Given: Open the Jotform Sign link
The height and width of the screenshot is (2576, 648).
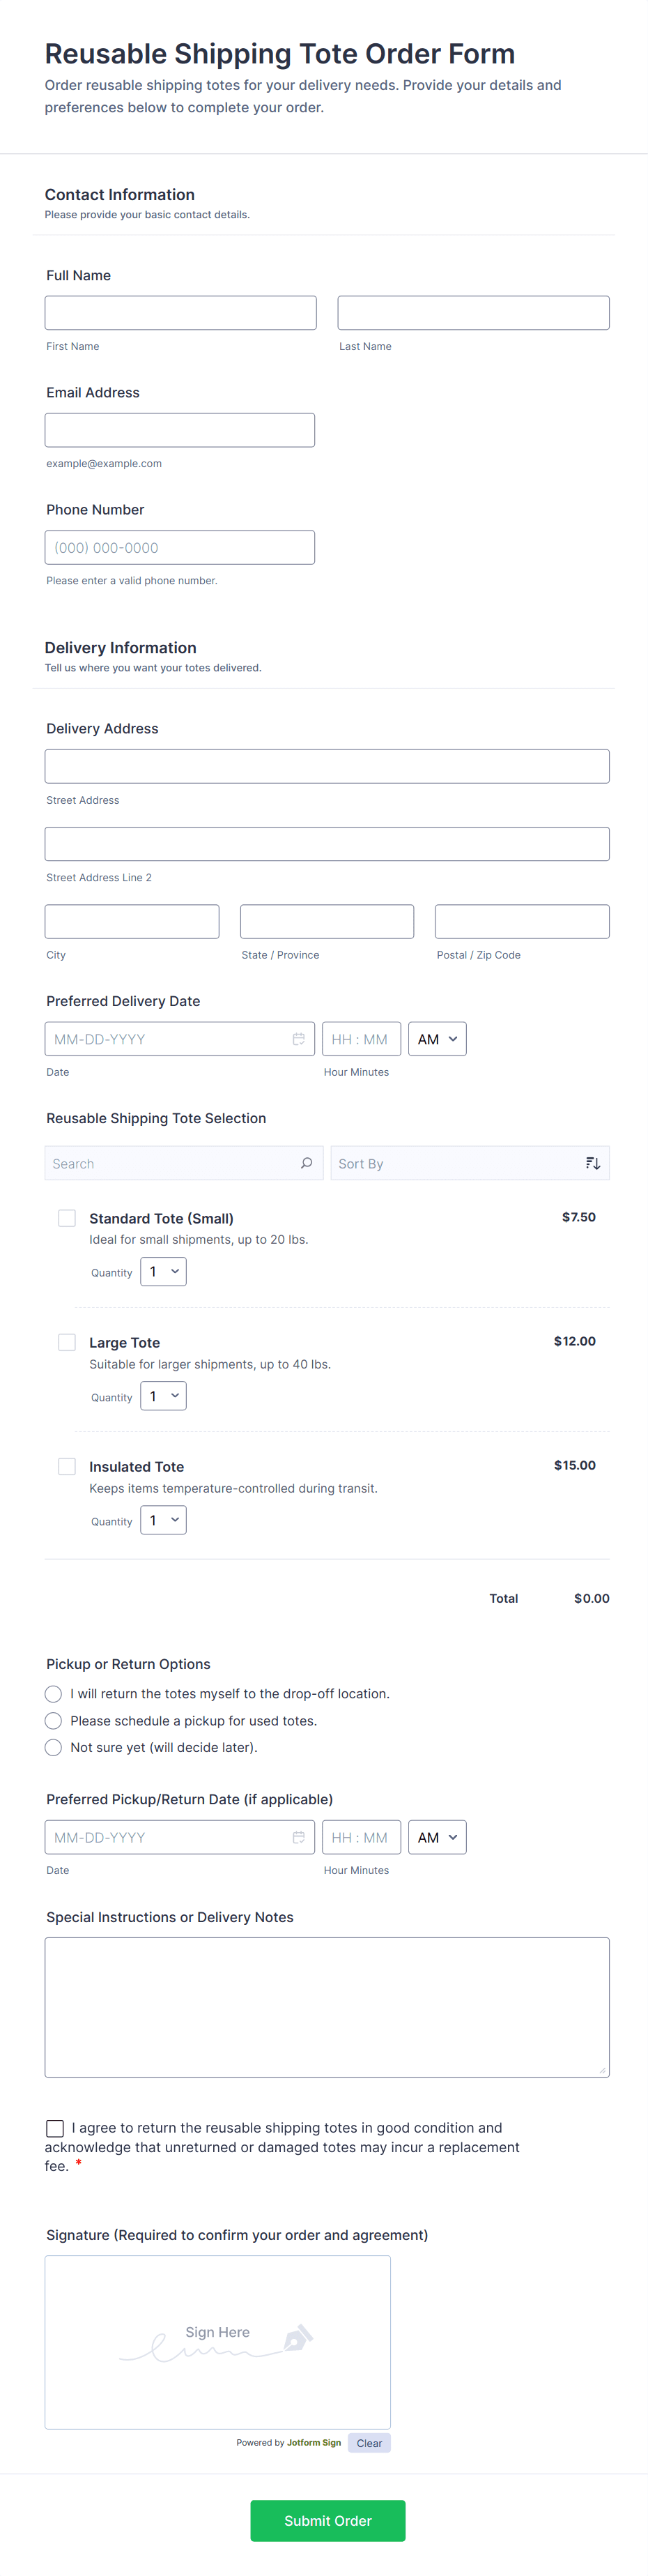Looking at the screenshot, I should tap(314, 2442).
